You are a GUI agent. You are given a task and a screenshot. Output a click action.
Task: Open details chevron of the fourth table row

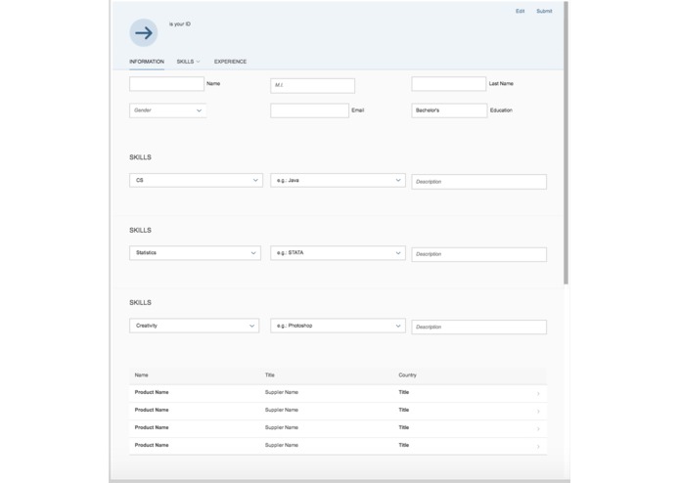click(x=538, y=447)
